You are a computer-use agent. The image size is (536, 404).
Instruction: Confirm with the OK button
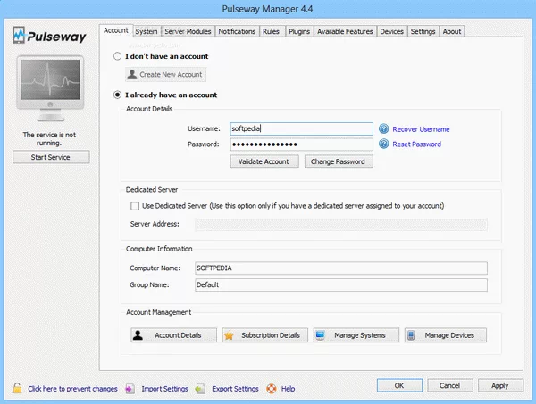click(399, 385)
